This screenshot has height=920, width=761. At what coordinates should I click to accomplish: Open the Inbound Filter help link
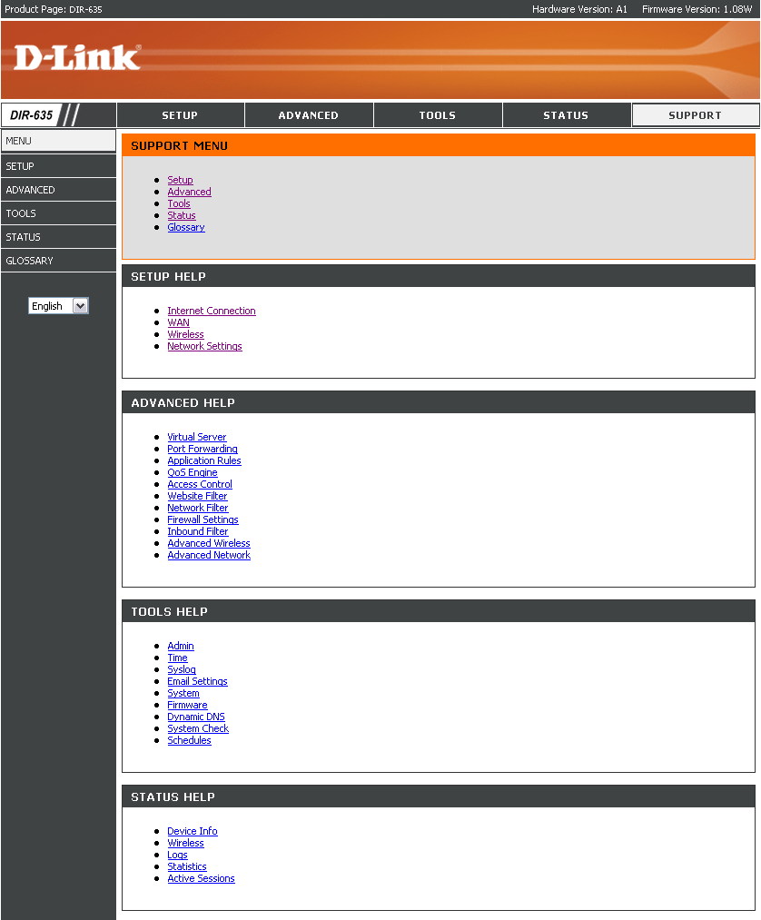pyautogui.click(x=198, y=531)
